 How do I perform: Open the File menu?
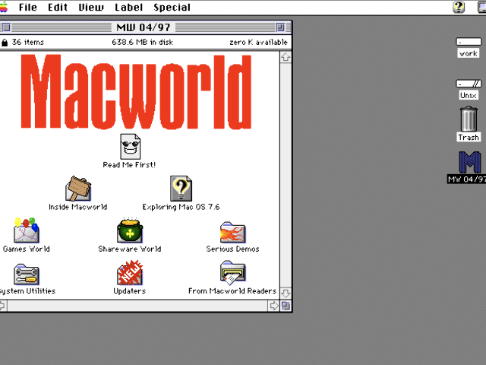point(28,7)
